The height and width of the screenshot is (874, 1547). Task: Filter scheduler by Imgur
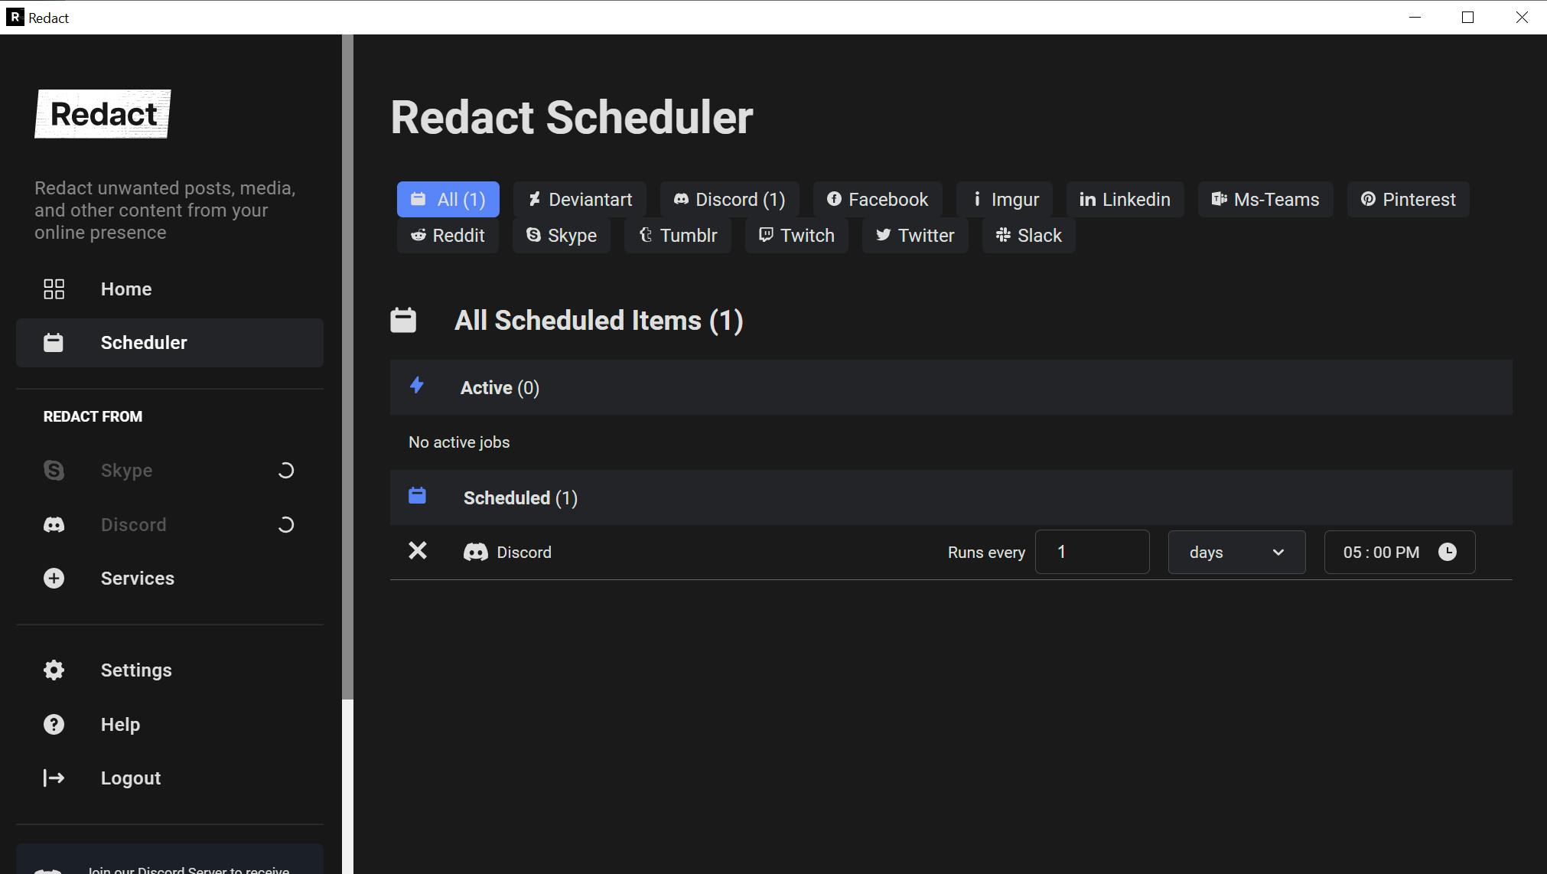click(x=1005, y=200)
